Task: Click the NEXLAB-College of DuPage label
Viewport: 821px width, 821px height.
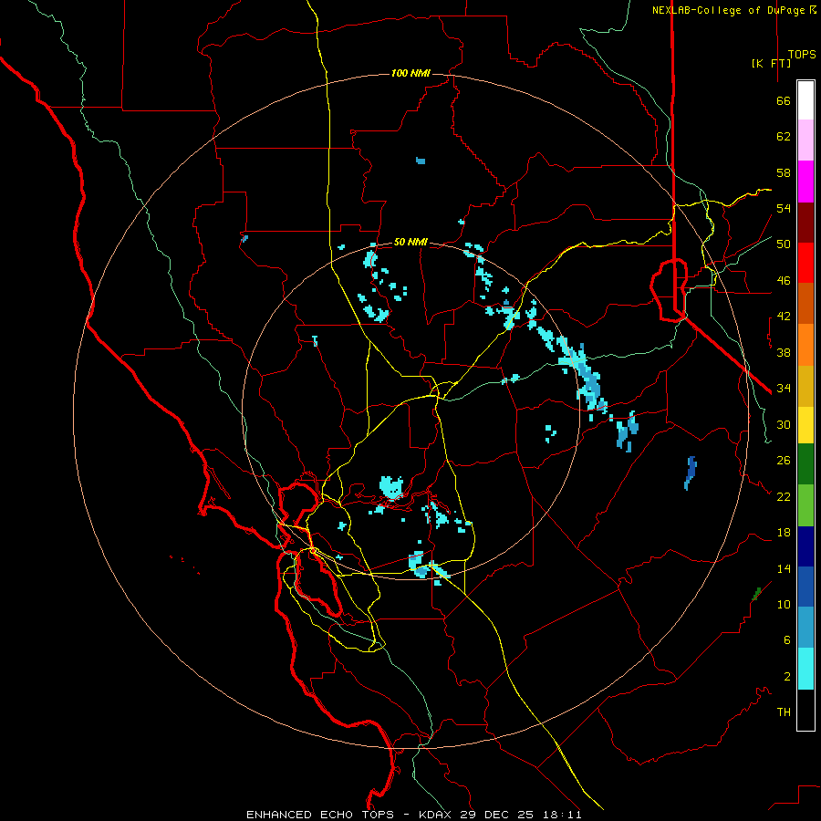Action: [x=728, y=10]
